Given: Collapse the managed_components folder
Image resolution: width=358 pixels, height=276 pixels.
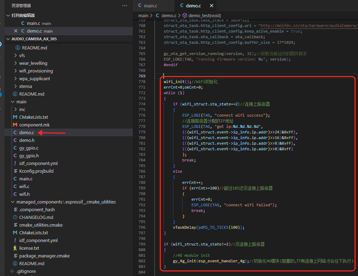Looking at the screenshot, I should point(13,202).
